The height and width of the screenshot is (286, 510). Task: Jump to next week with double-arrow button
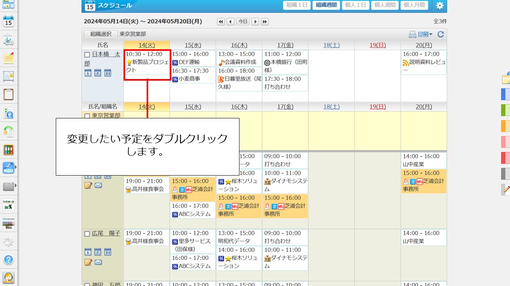point(265,22)
